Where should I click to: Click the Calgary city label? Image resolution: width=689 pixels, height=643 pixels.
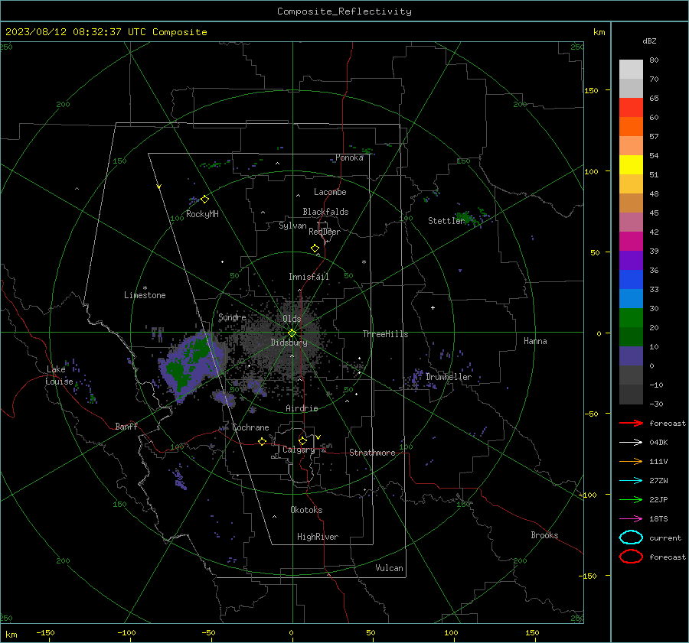[x=299, y=450]
